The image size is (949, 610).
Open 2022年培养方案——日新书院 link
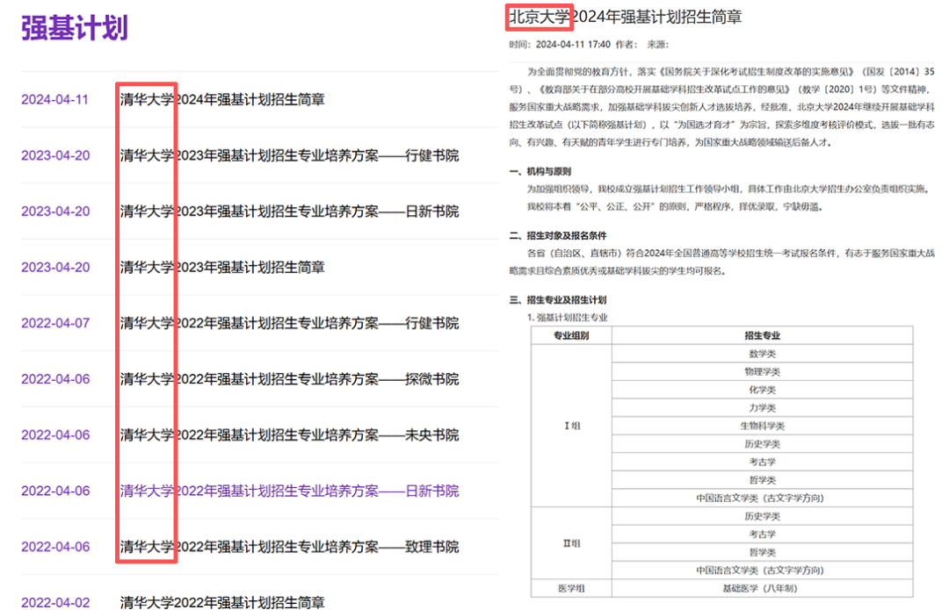(289, 491)
